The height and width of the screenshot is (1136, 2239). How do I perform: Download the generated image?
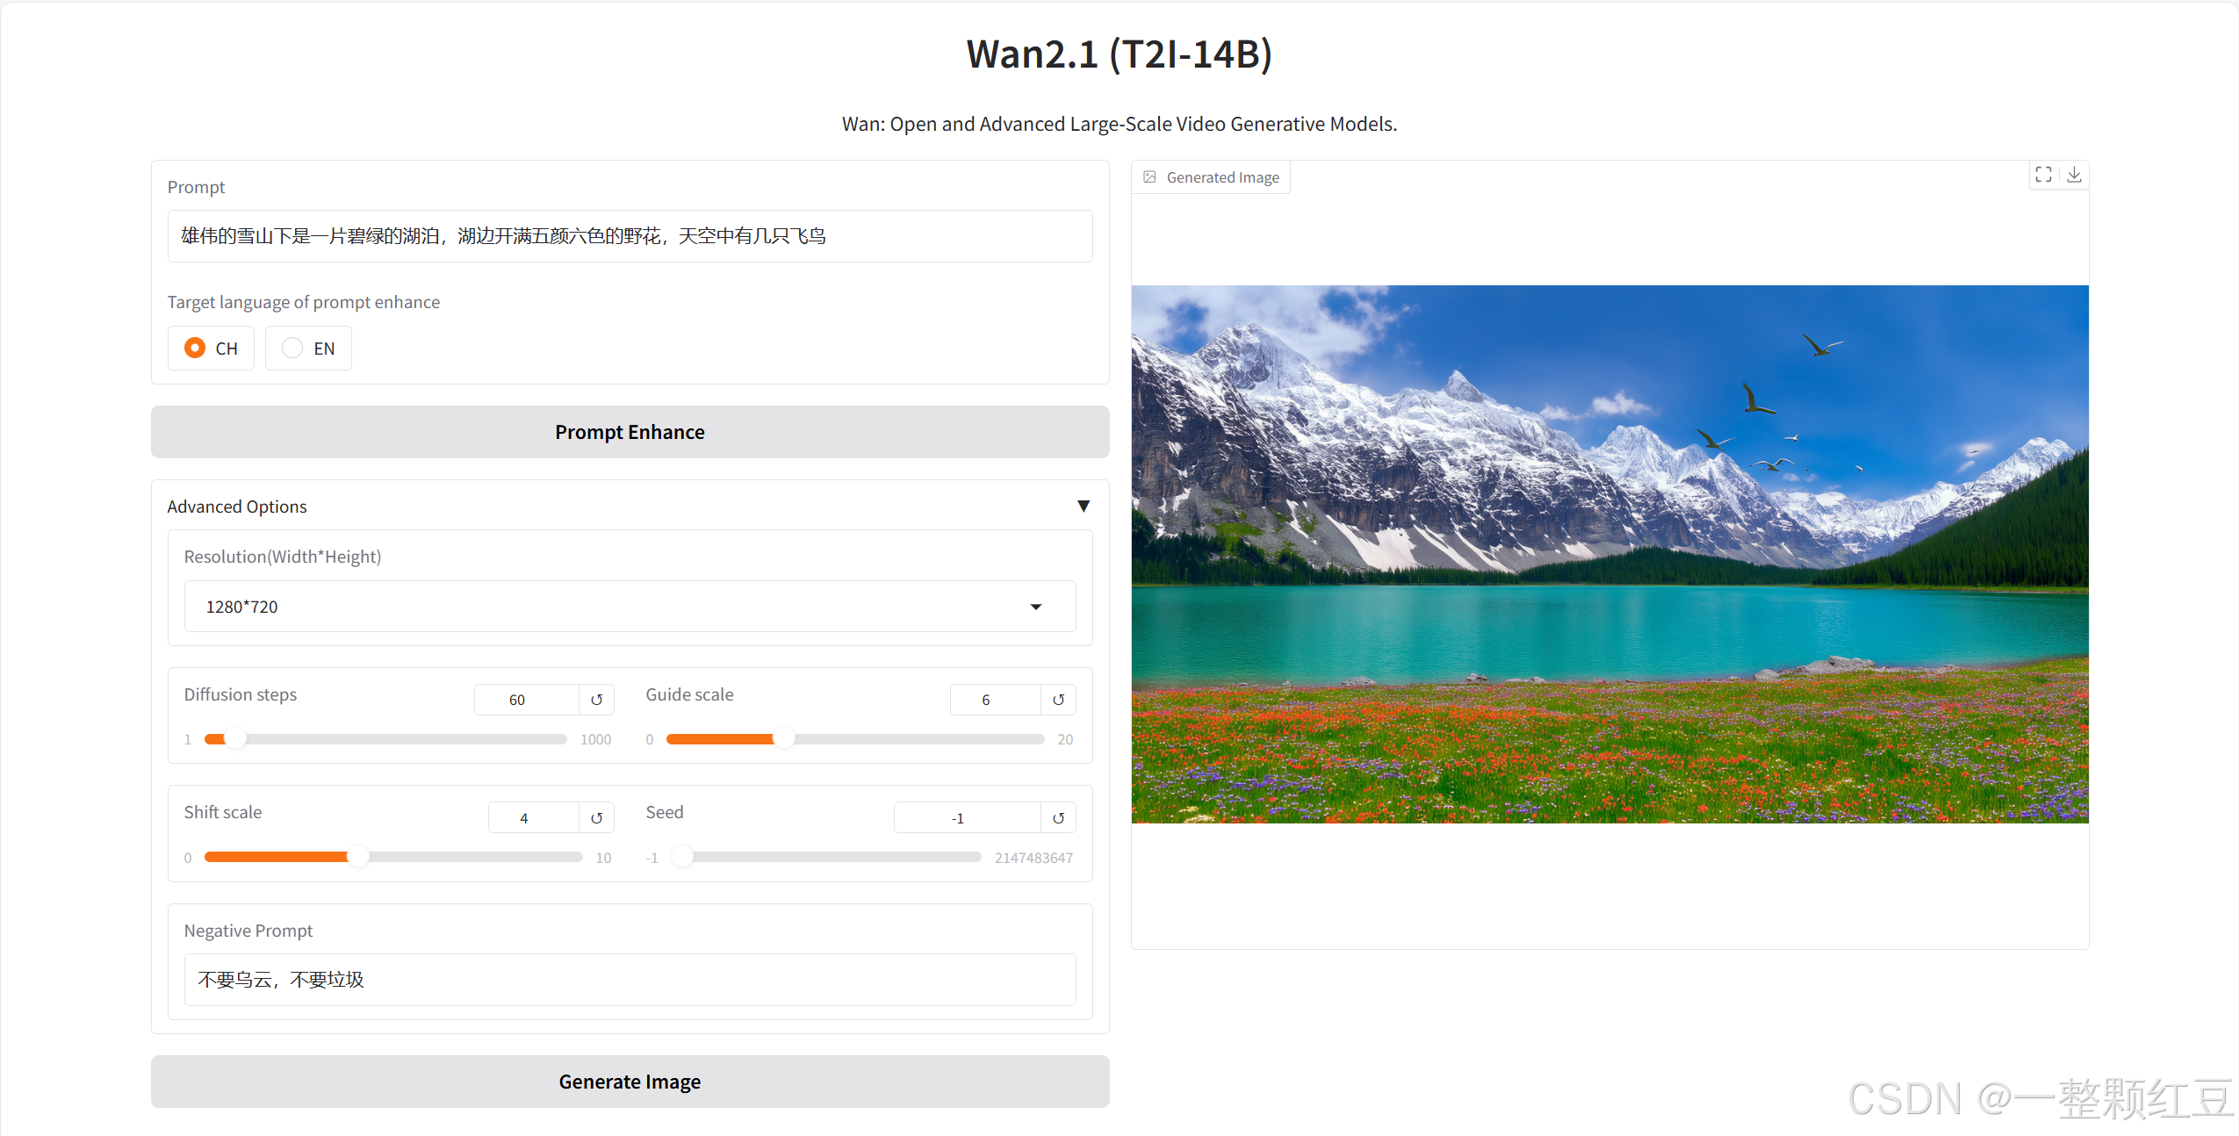(2074, 175)
